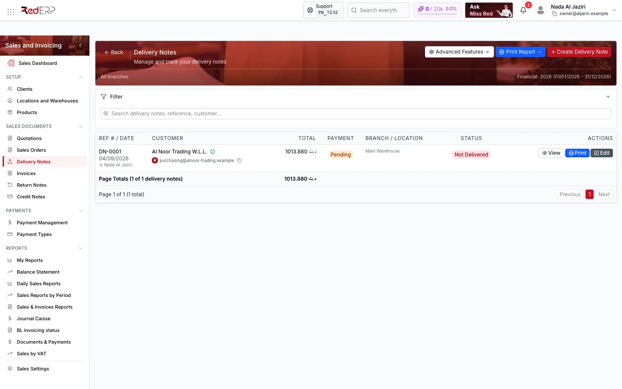Click the Credit Notes card icon
Screen dimensions: 622x389
[x=10, y=197]
